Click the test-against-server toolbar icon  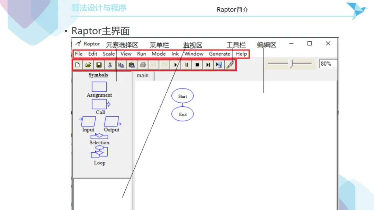(219, 65)
